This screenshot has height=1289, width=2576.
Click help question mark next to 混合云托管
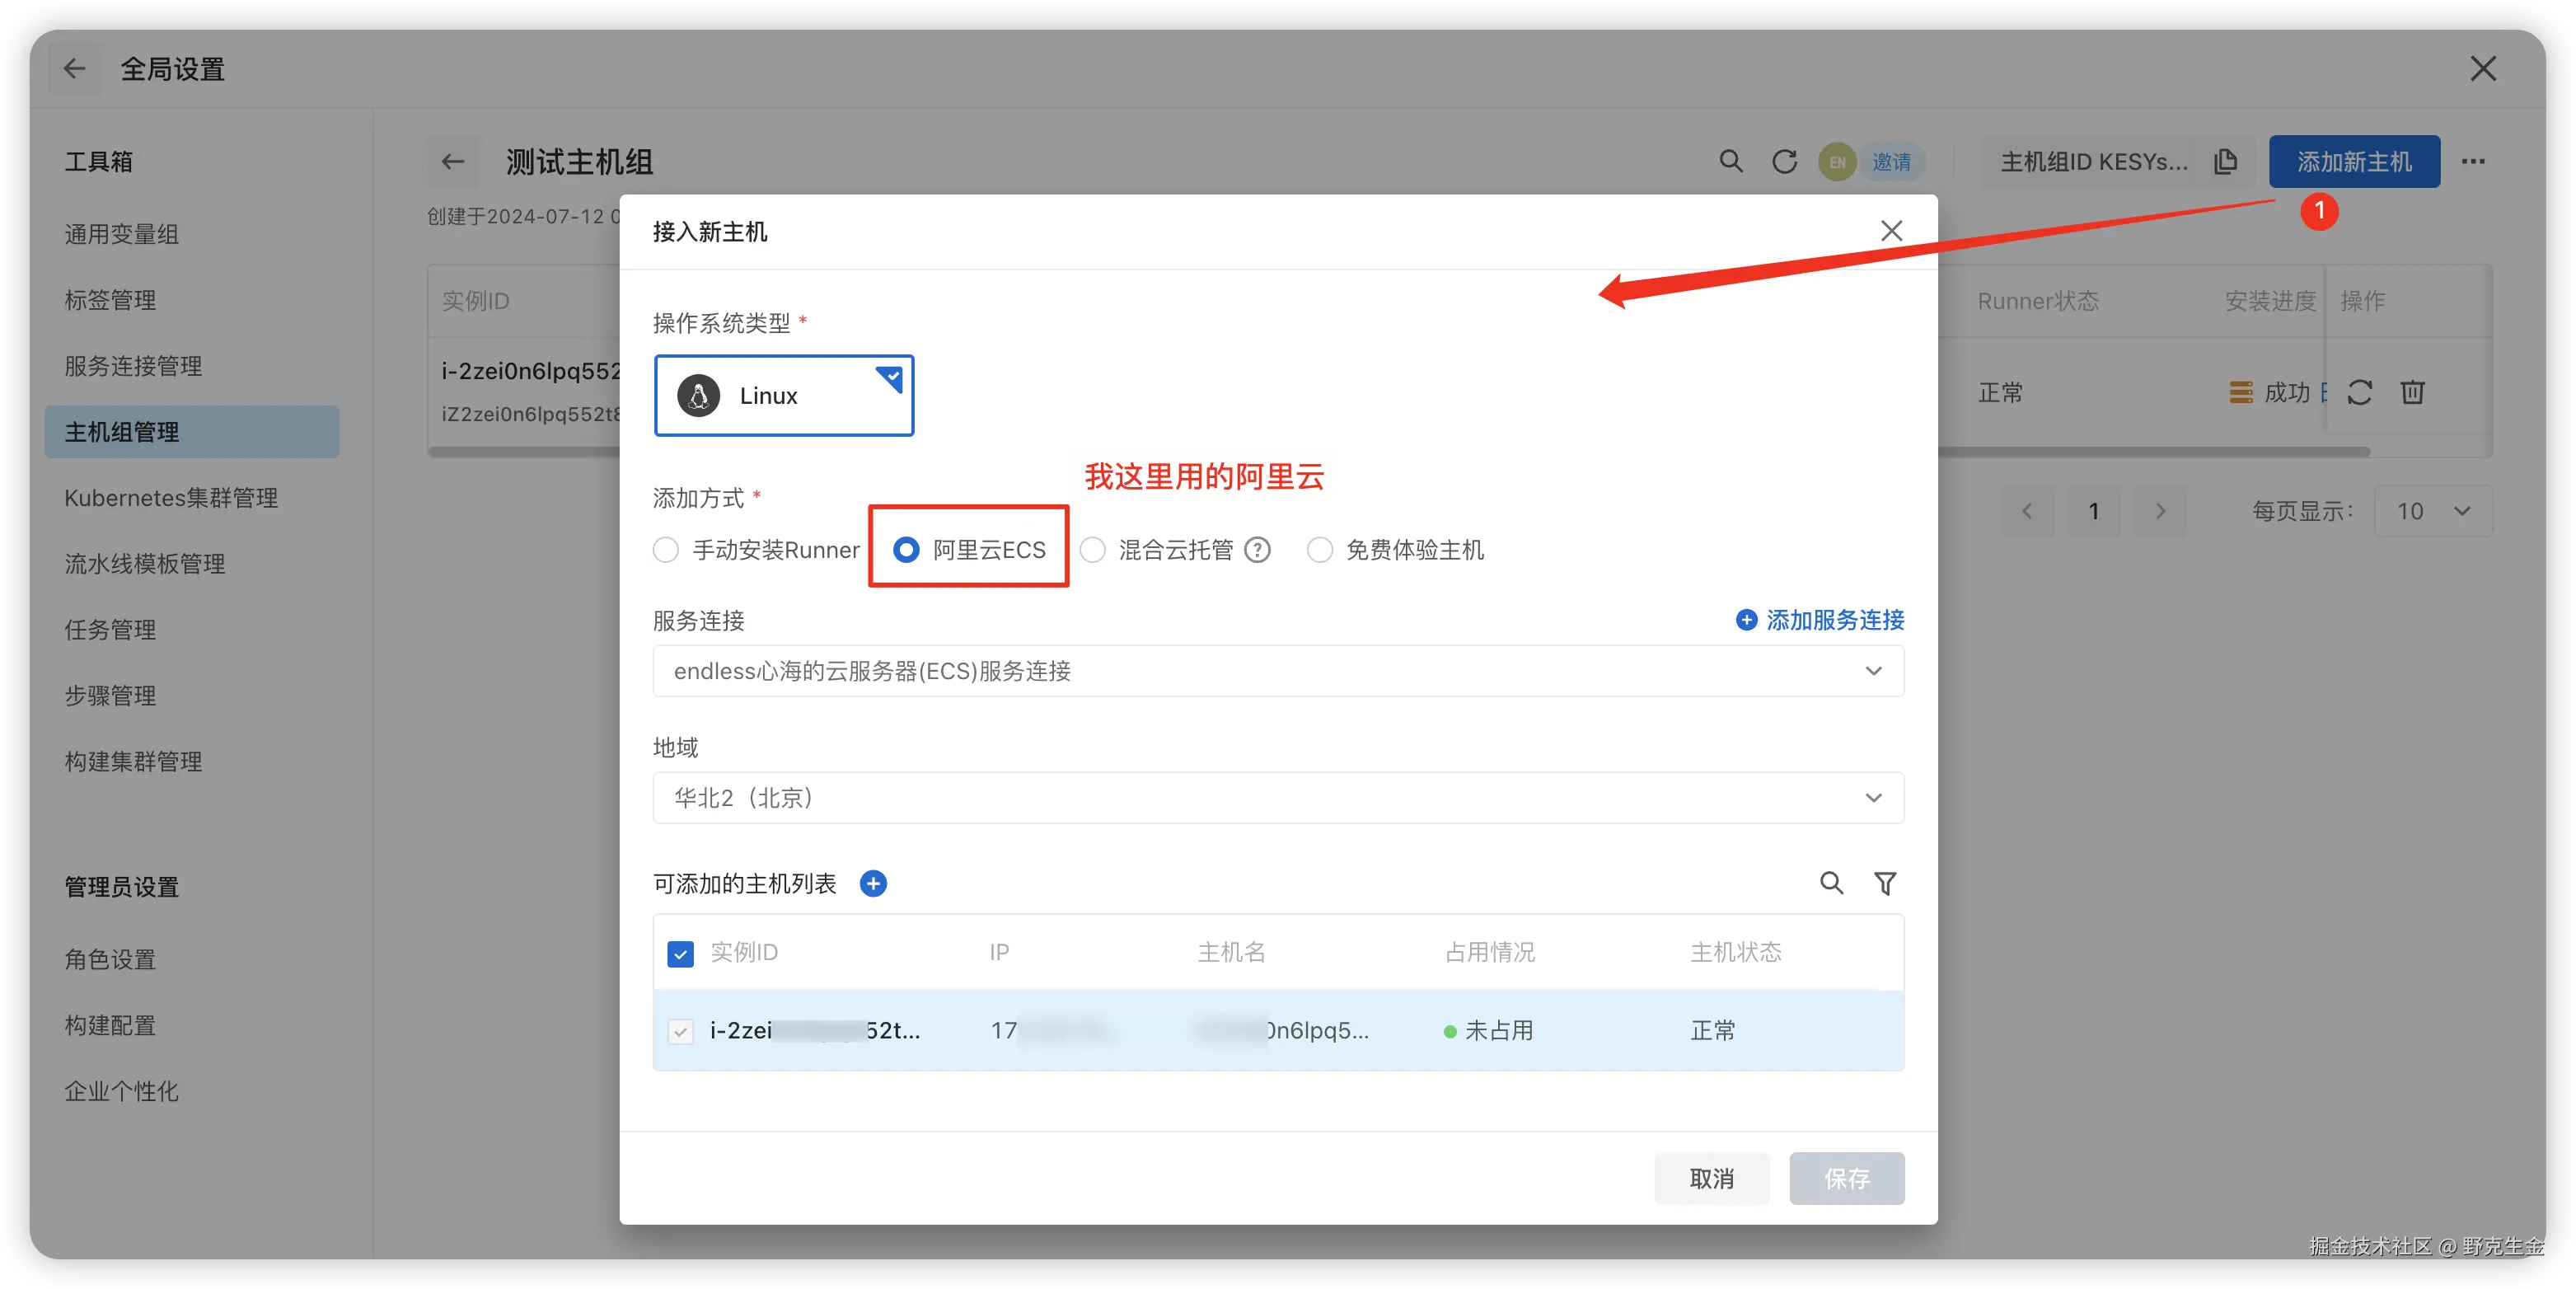1257,550
